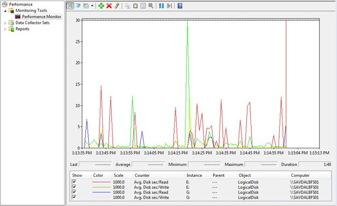Image resolution: width=337 pixels, height=206 pixels.
Task: Uncheck Show for G: Avg. Disk sec/Write
Action: pos(74,197)
